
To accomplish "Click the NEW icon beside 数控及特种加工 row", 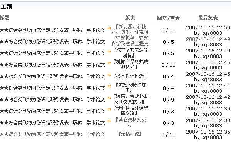I will 109,86.
